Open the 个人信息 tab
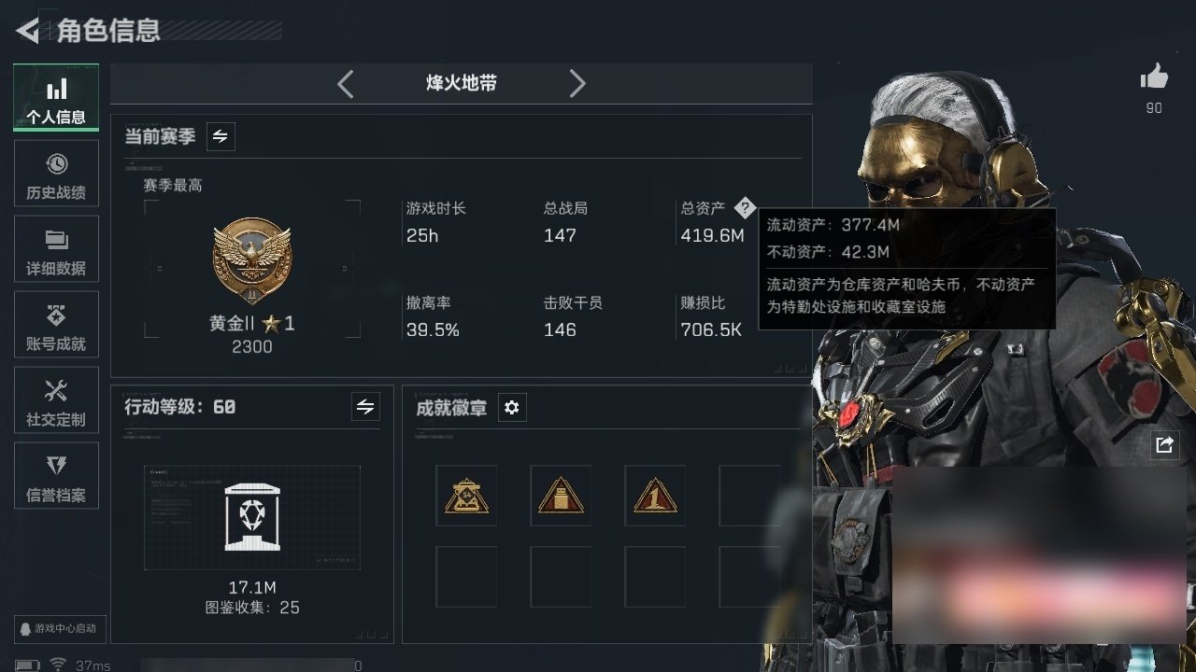 click(56, 98)
